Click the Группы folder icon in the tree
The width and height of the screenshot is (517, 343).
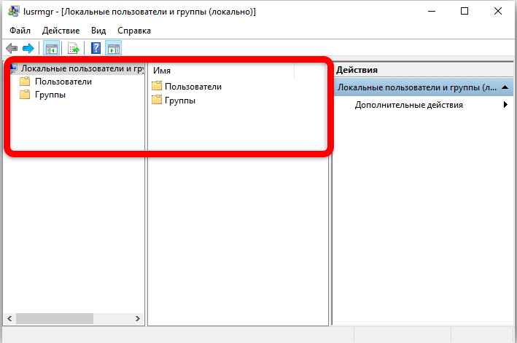coord(25,95)
